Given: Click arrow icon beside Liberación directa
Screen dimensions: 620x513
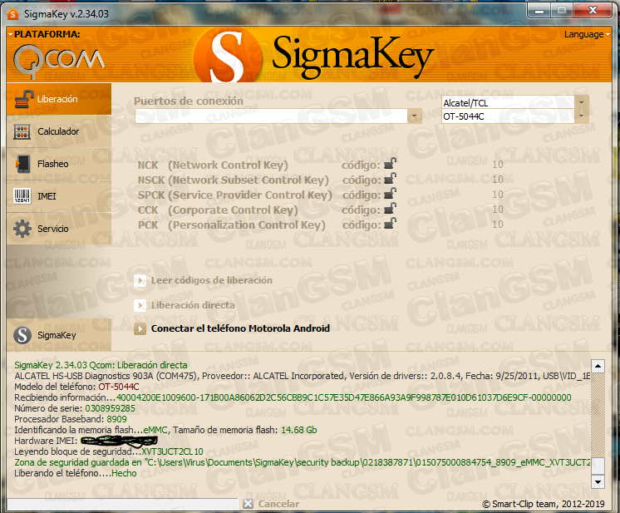Looking at the screenshot, I should [x=140, y=305].
